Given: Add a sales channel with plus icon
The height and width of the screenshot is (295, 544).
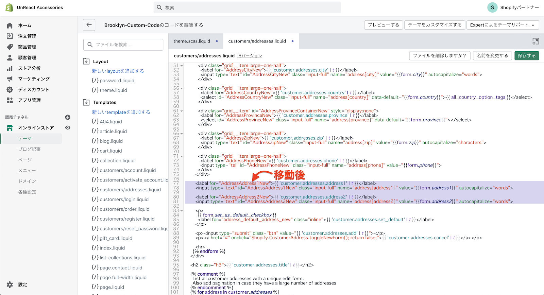Looking at the screenshot, I should tap(68, 117).
